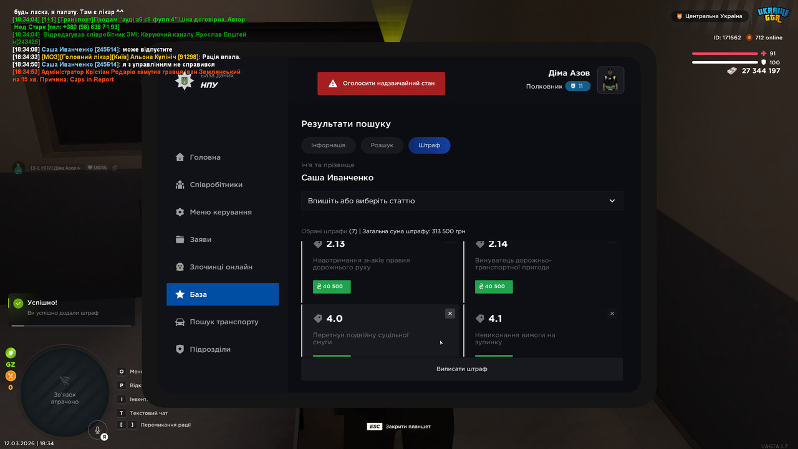Click the red health bar
798x449 pixels.
tap(724, 54)
